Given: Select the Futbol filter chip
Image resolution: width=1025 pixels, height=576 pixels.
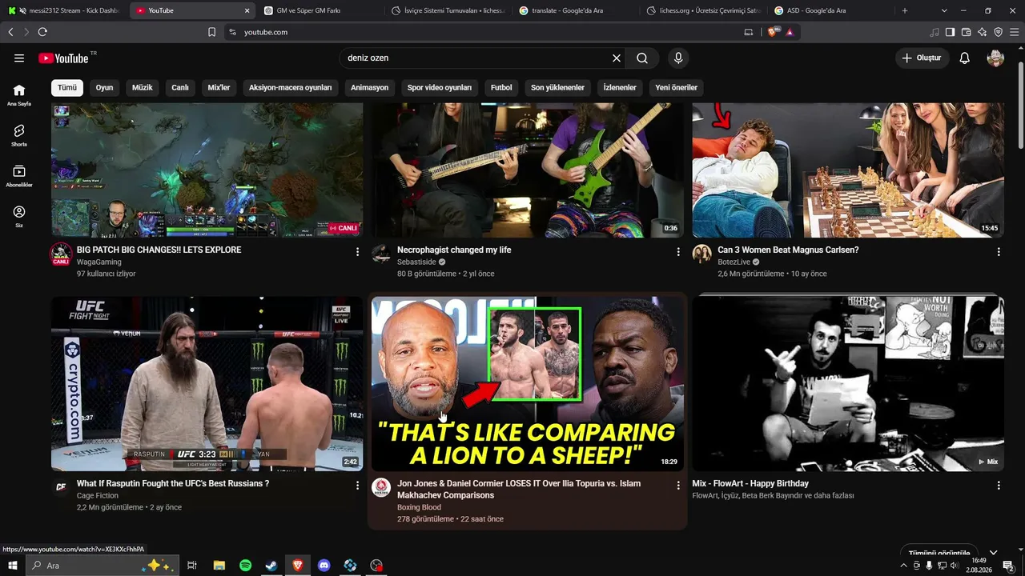Looking at the screenshot, I should click(501, 88).
